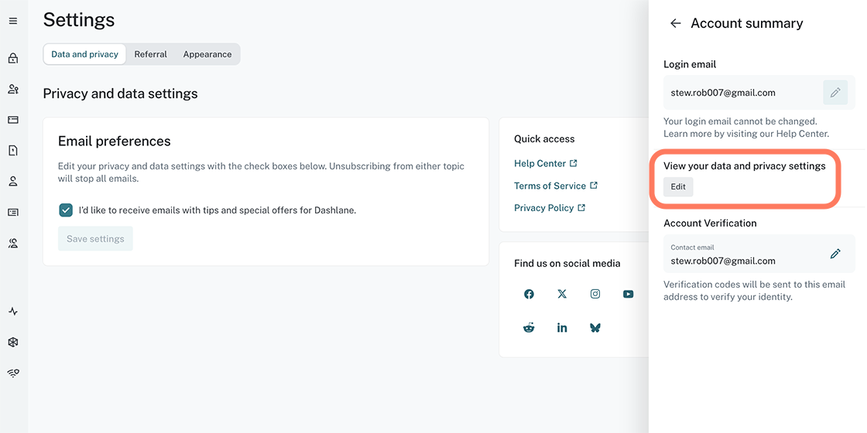Open the payments card icon in sidebar
Screen dimensions: 867x433
[13, 120]
